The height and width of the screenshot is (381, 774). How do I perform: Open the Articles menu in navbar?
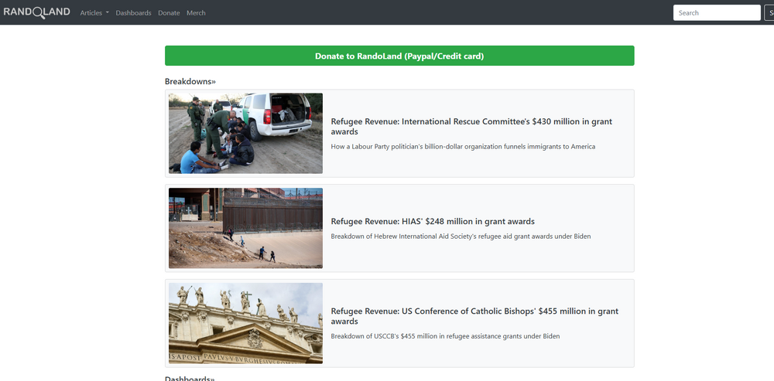(x=91, y=13)
